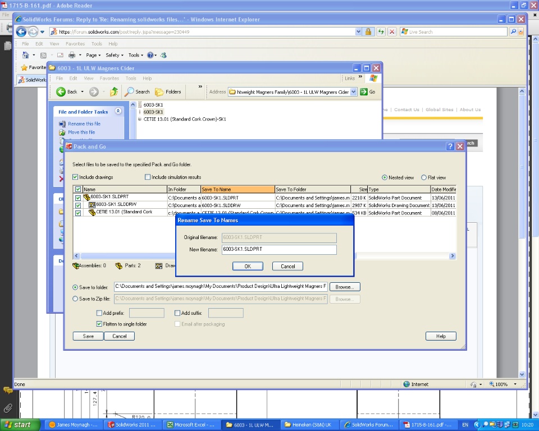The width and height of the screenshot is (539, 431).
Task: Click the Adobe Reader attachments paperclip icon
Action: point(7,409)
